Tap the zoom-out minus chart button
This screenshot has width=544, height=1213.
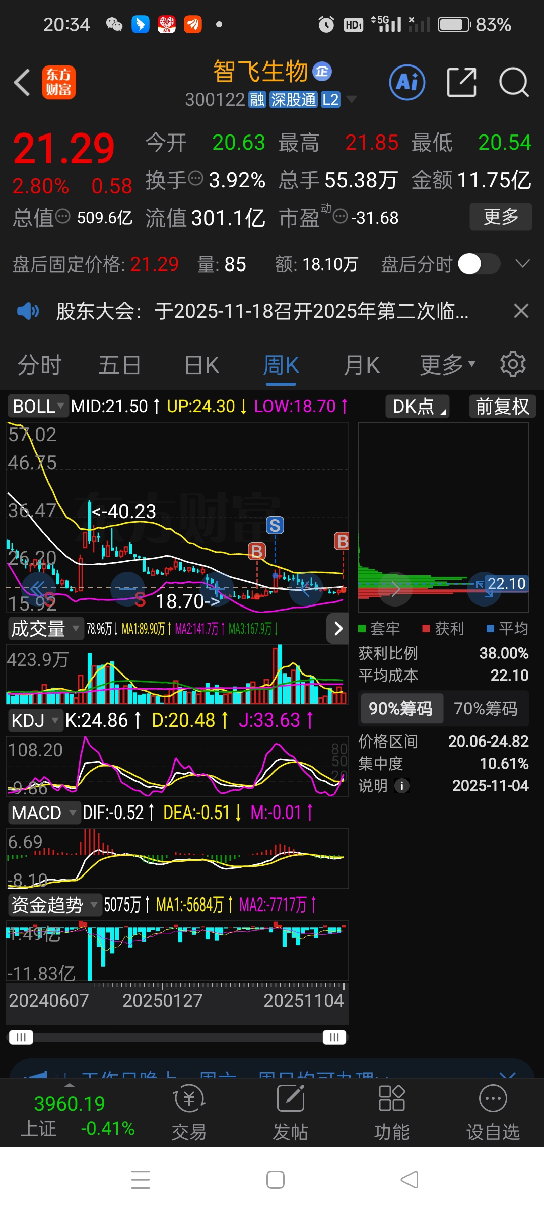pos(127,588)
